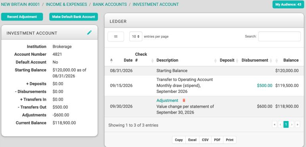This screenshot has height=147, width=306.
Task: Open column visibility menu button
Action: [116, 37]
